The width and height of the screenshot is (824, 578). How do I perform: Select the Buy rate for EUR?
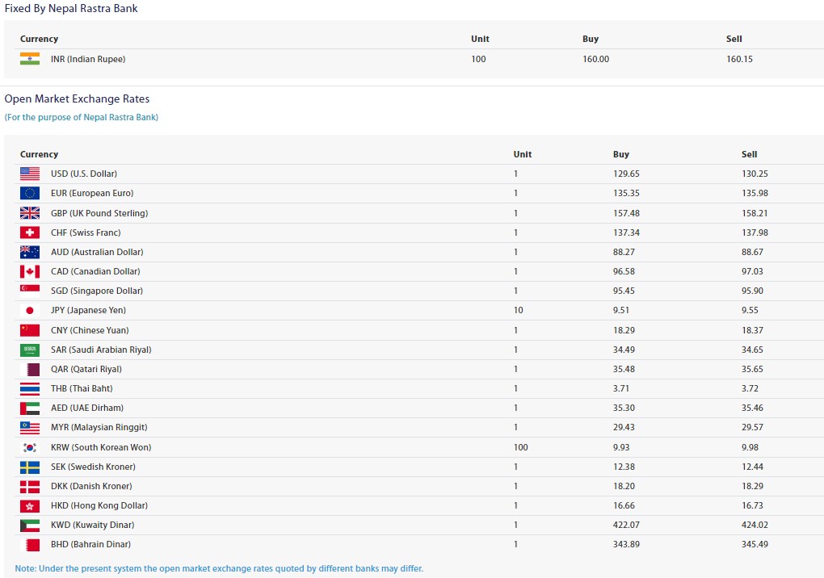point(626,193)
